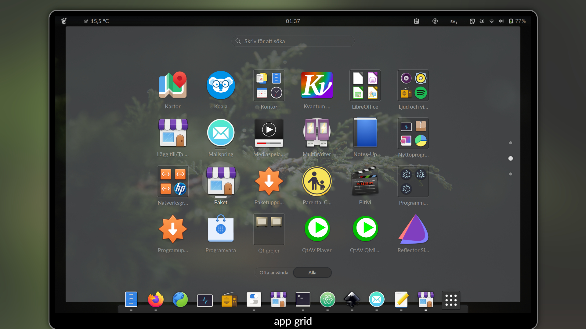
Task: Open Reflector Simple
Action: point(413,229)
